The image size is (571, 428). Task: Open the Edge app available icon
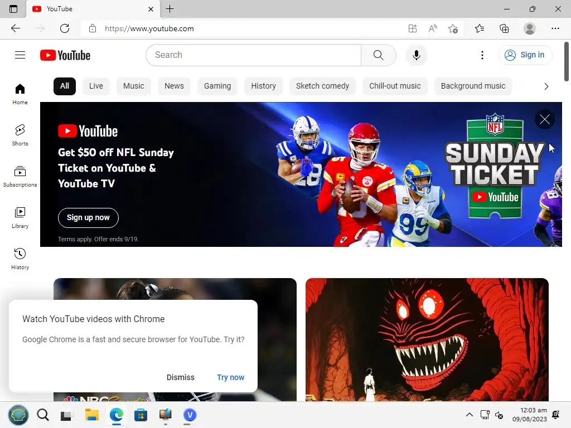coord(412,28)
